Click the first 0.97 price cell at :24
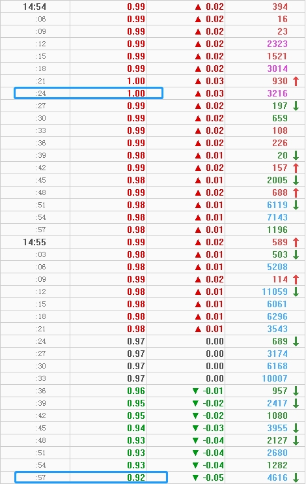This screenshot has height=484, width=306. point(136,341)
